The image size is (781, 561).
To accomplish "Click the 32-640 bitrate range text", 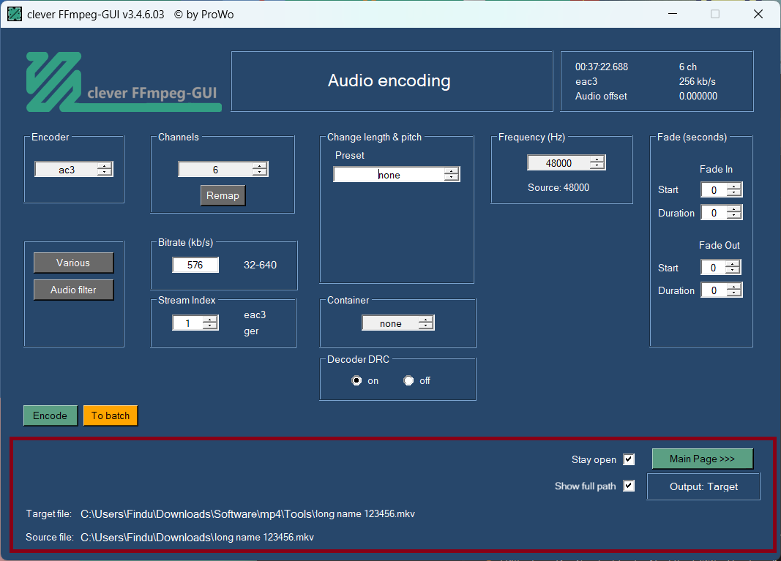I will tap(260, 265).
